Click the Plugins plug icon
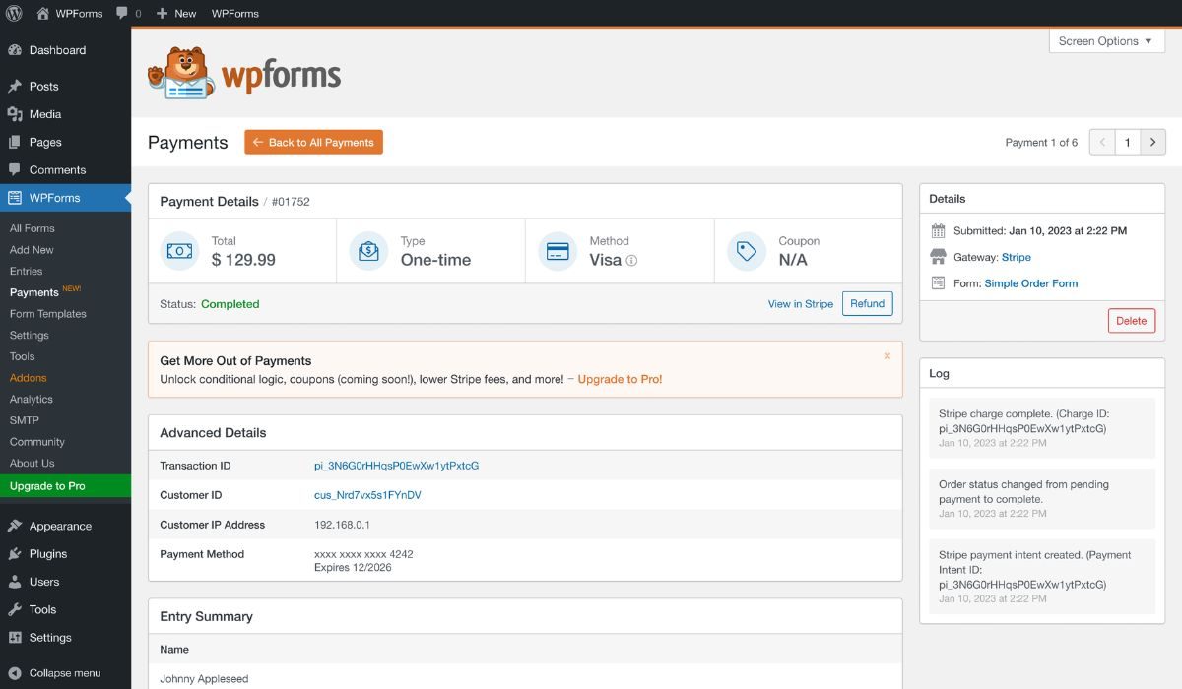 pyautogui.click(x=15, y=553)
